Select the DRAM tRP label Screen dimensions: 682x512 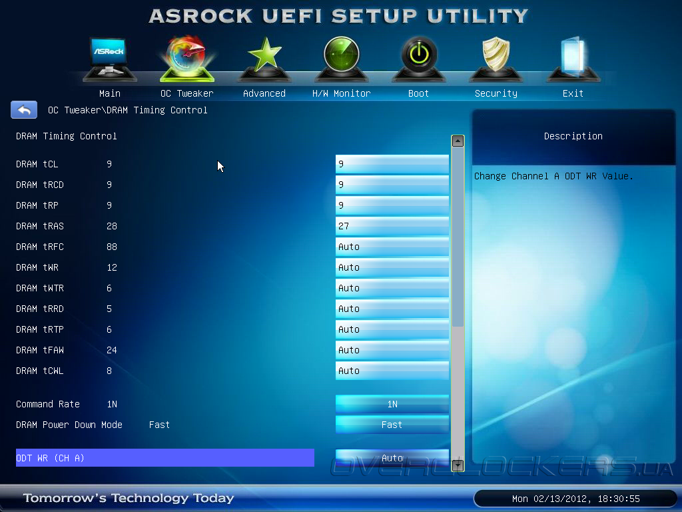pyautogui.click(x=37, y=205)
